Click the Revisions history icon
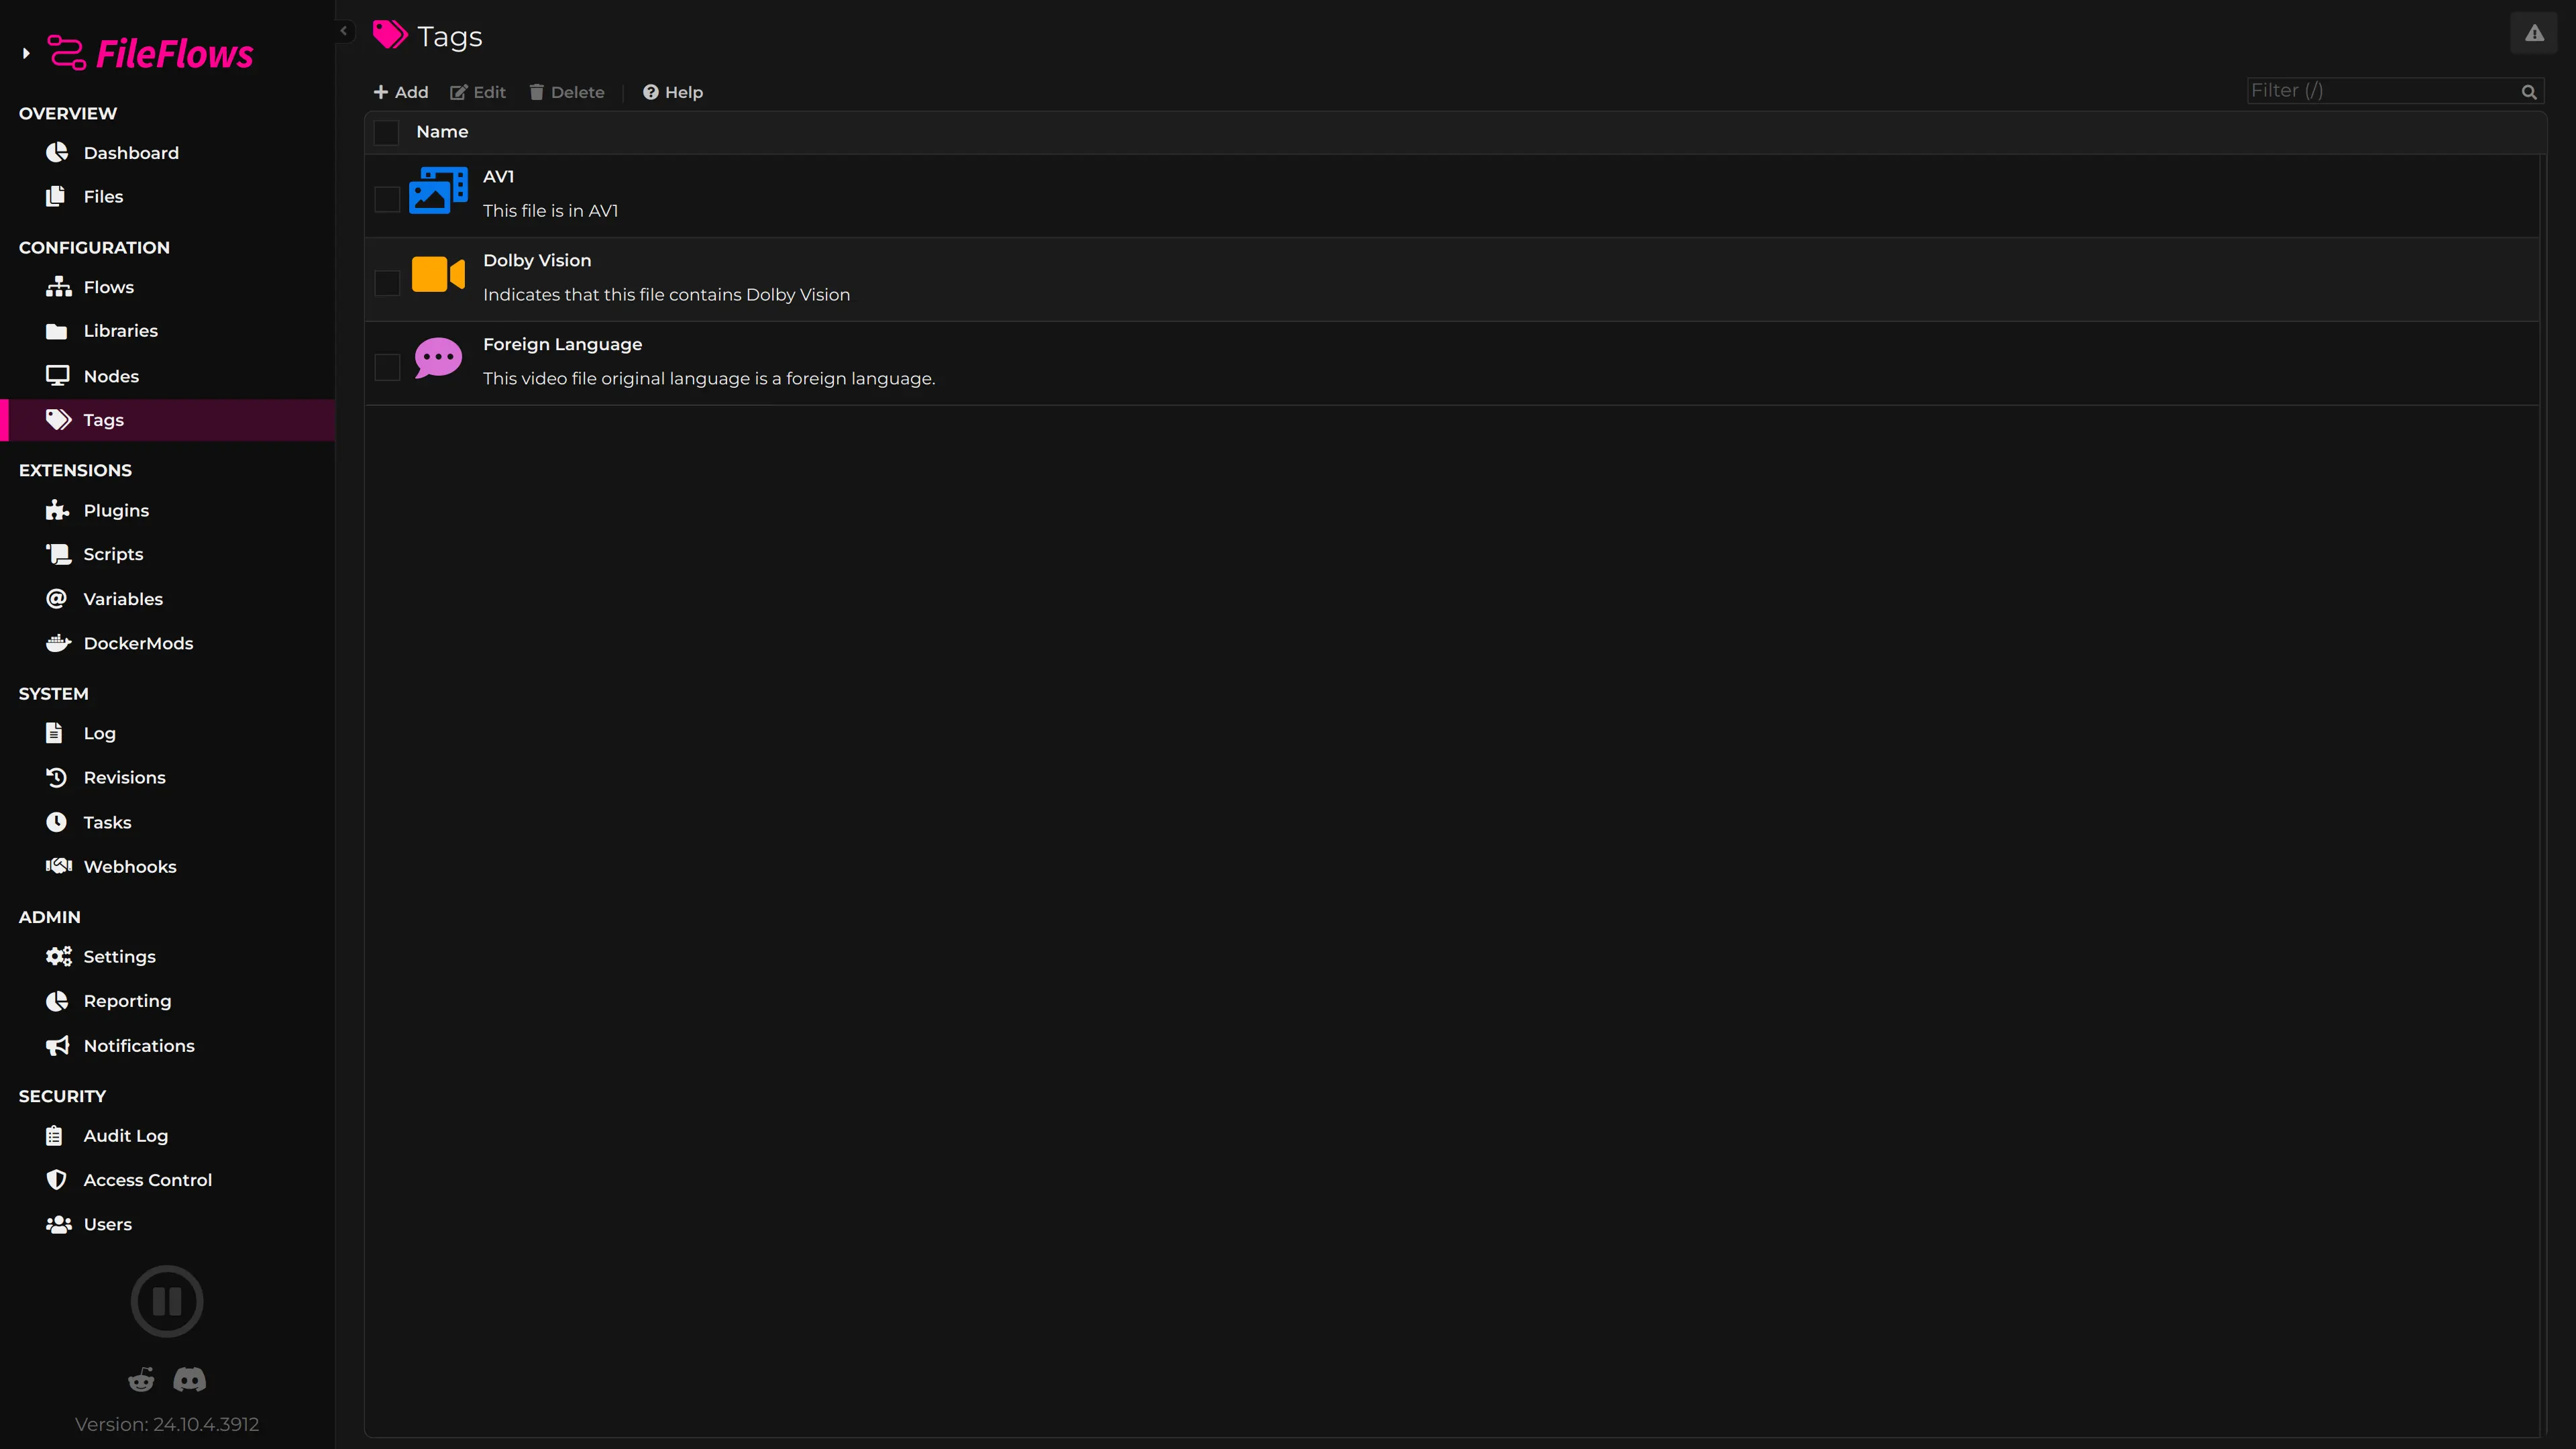This screenshot has width=2576, height=1449. pos(57,777)
